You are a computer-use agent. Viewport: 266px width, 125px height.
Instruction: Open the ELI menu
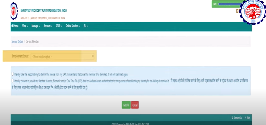point(86,26)
